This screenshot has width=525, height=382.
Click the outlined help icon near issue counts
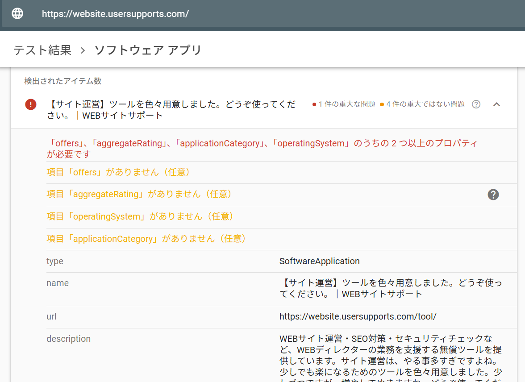[476, 104]
